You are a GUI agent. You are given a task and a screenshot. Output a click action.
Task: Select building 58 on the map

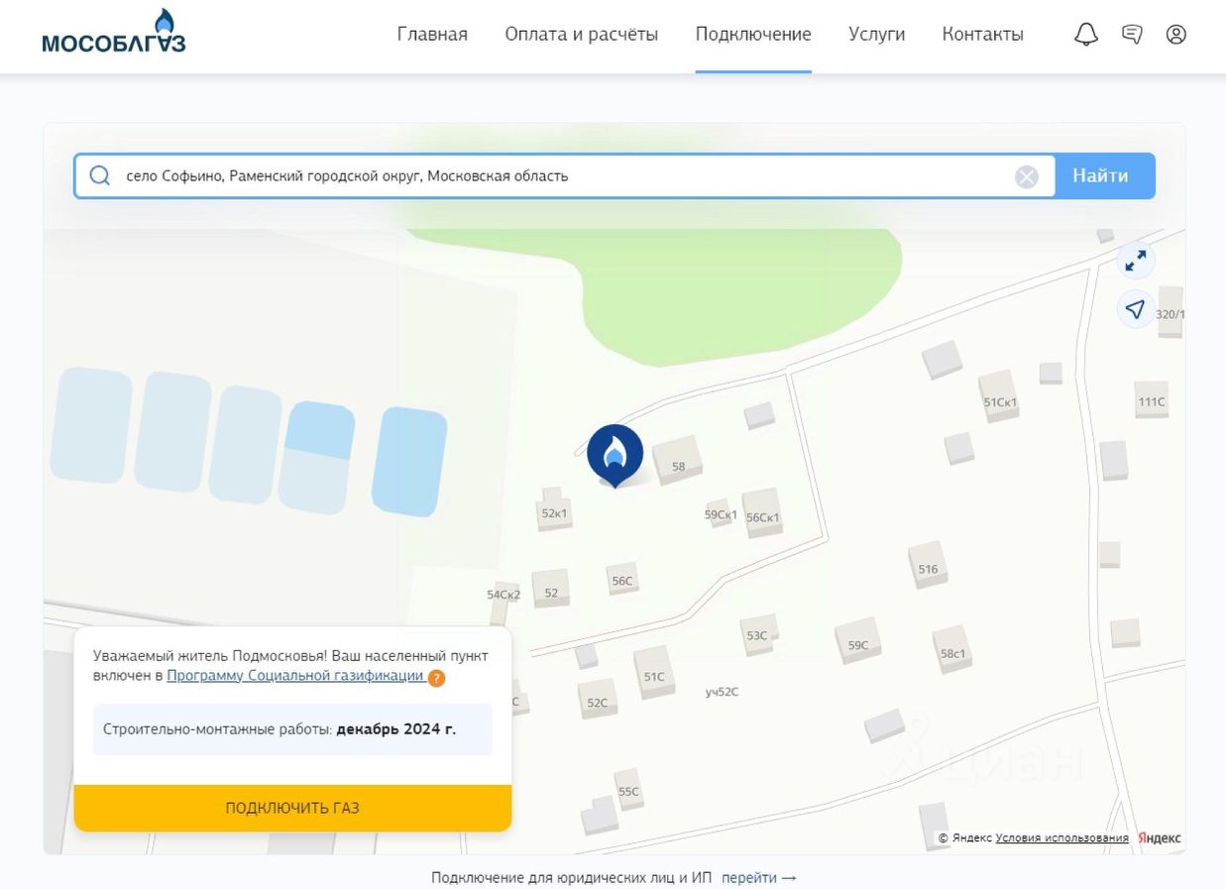678,461
